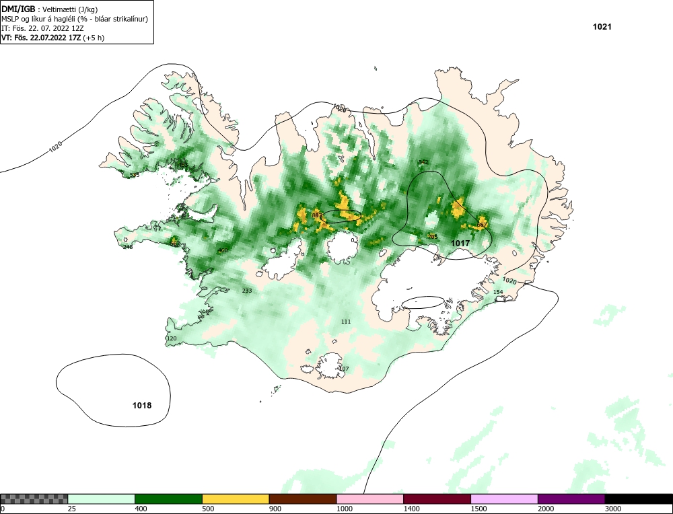
Task: Click the CAPE value 460
Action: [x=223, y=250]
